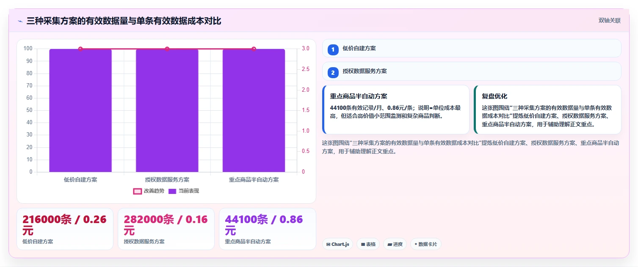Click the trend line point above 重点商品半自动方案
The height and width of the screenshot is (267, 638).
point(254,49)
